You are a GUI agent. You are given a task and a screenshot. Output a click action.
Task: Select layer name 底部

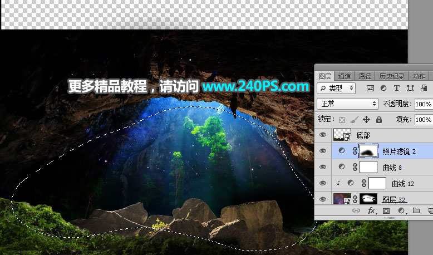tap(363, 135)
